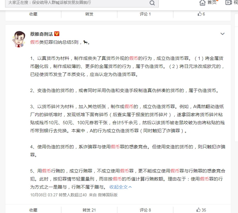Click the search magnifier icon
238x213 pixels.
click(152, 3)
